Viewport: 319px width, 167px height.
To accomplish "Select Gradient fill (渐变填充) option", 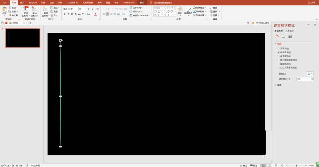I will (x=285, y=56).
